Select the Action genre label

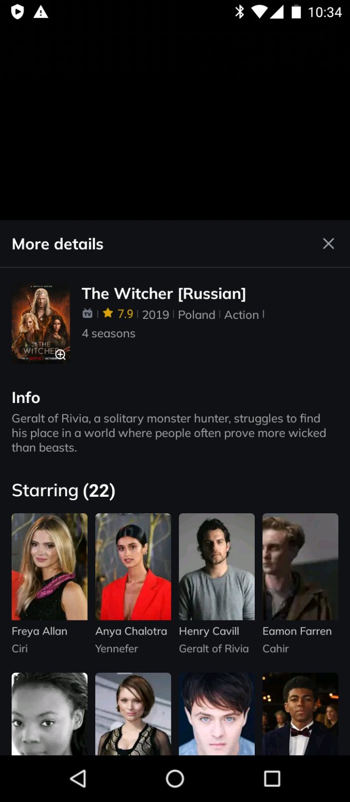pos(242,315)
